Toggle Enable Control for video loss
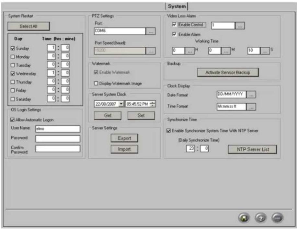Image resolution: width=297 pixels, height=229 pixels. click(x=174, y=24)
